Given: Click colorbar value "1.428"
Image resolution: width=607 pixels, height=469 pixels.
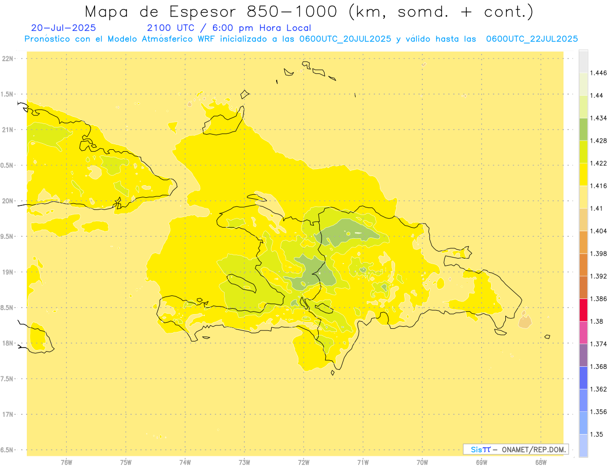Looking at the screenshot, I should tap(598, 141).
